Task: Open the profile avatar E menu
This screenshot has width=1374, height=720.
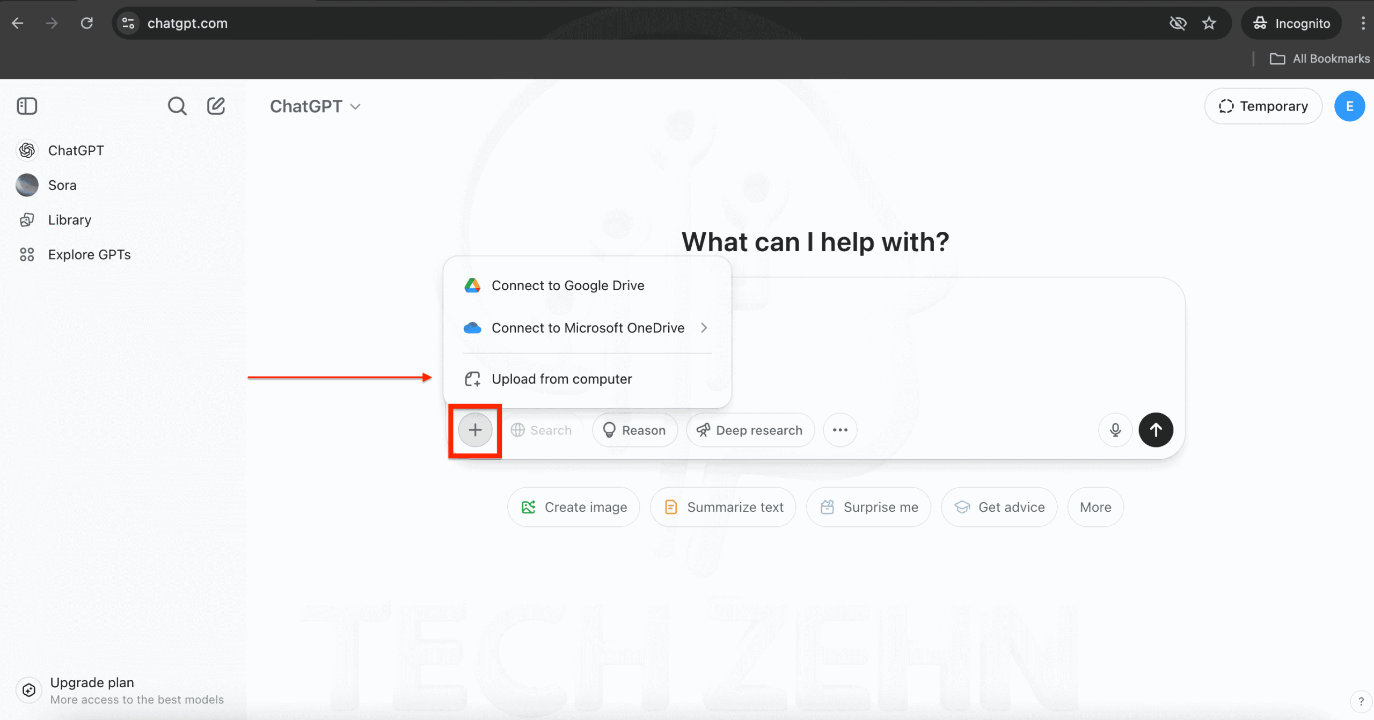Action: click(1349, 106)
